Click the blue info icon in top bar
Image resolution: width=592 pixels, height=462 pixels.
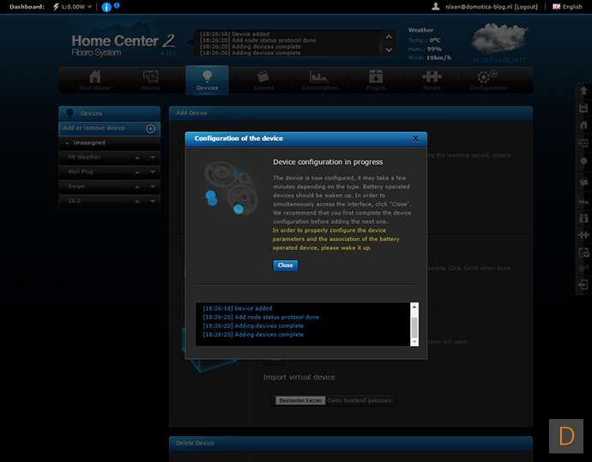[106, 7]
